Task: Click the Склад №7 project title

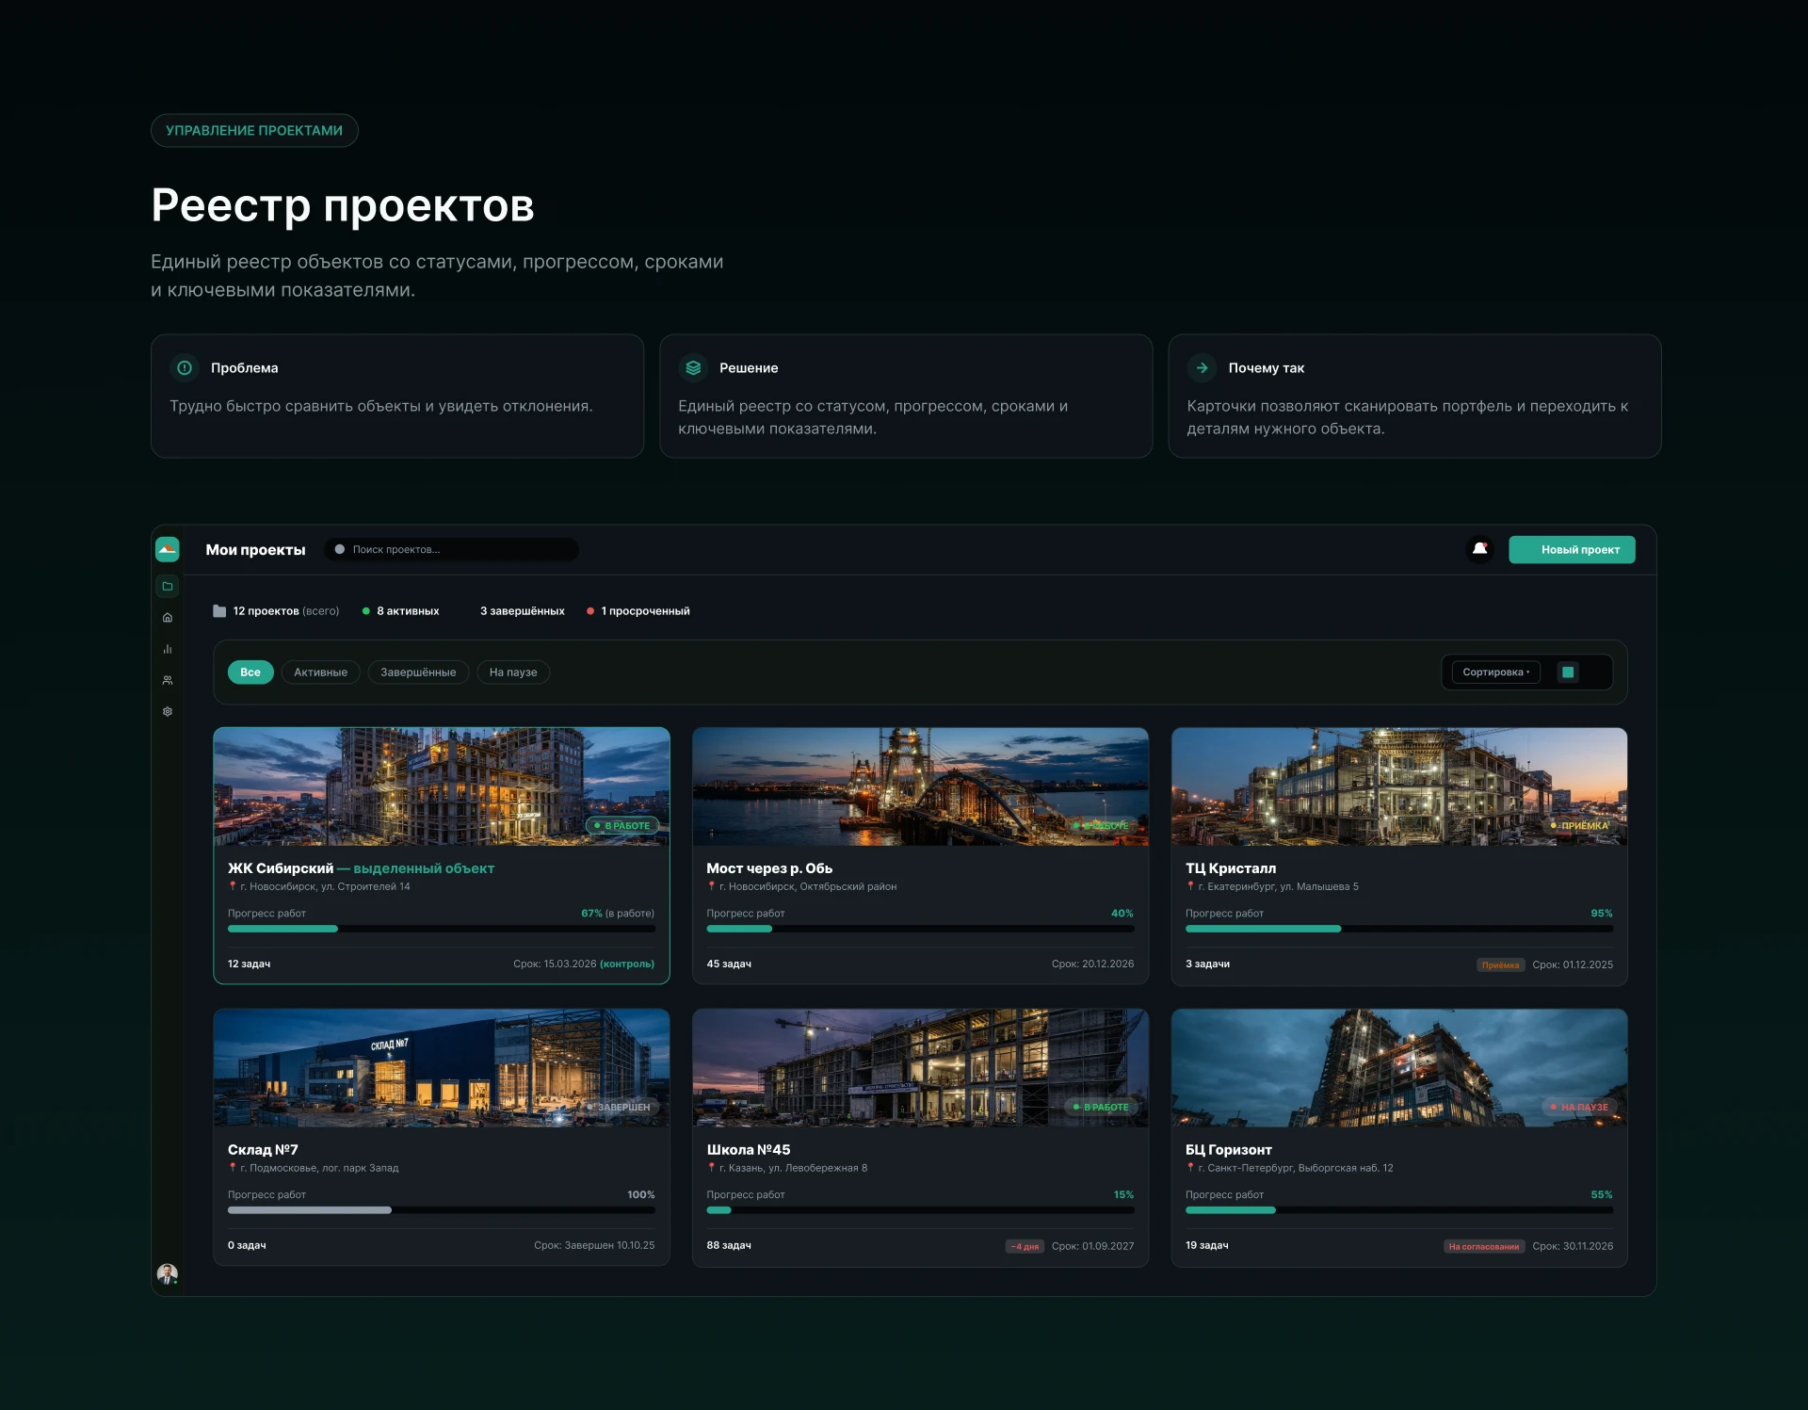Action: coord(263,1150)
